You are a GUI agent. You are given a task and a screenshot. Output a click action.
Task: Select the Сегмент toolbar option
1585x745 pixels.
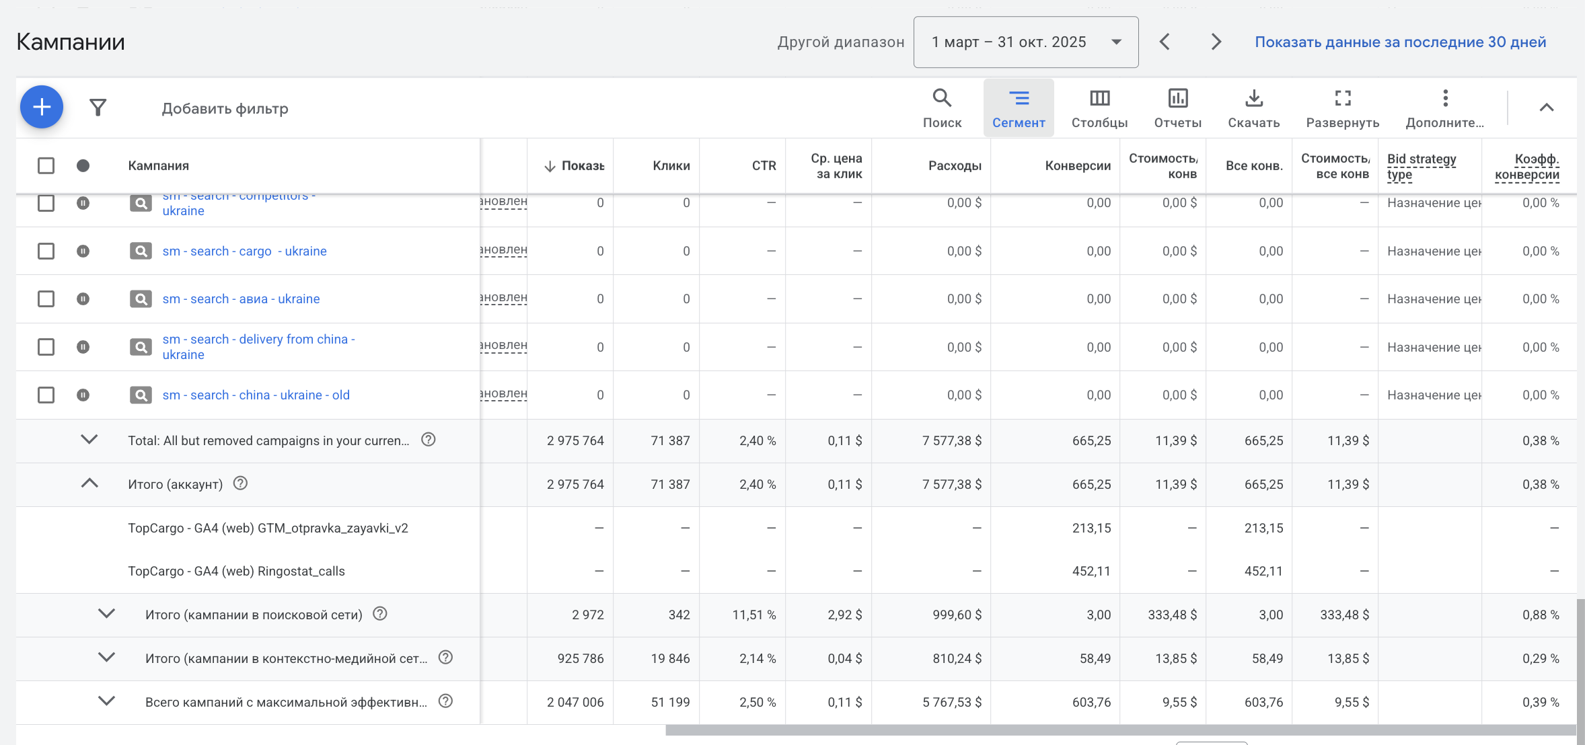coord(1019,108)
